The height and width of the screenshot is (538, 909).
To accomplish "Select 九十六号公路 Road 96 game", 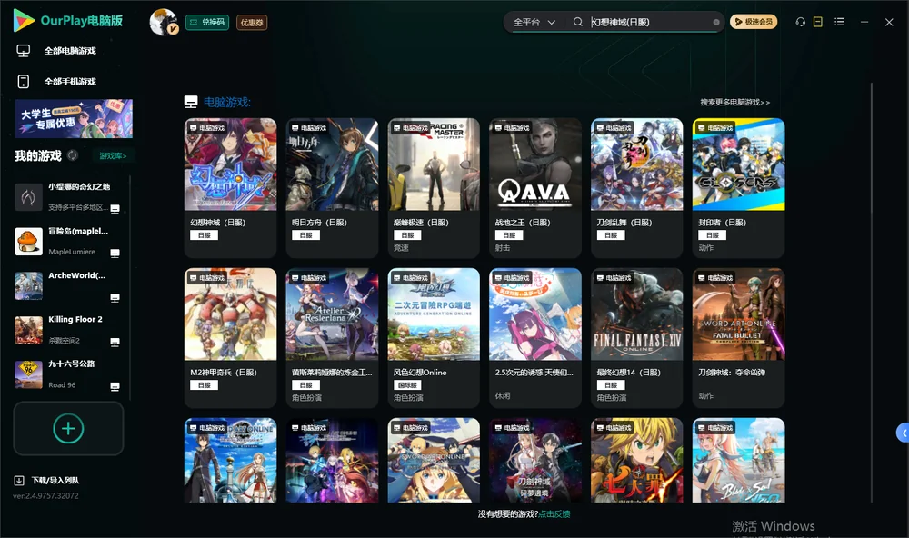I will point(66,374).
